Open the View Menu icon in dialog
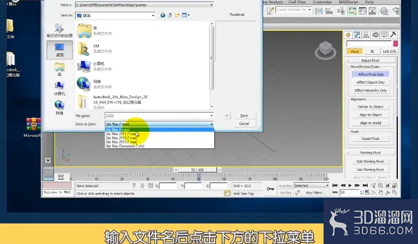This screenshot has width=418, height=244. [186, 15]
